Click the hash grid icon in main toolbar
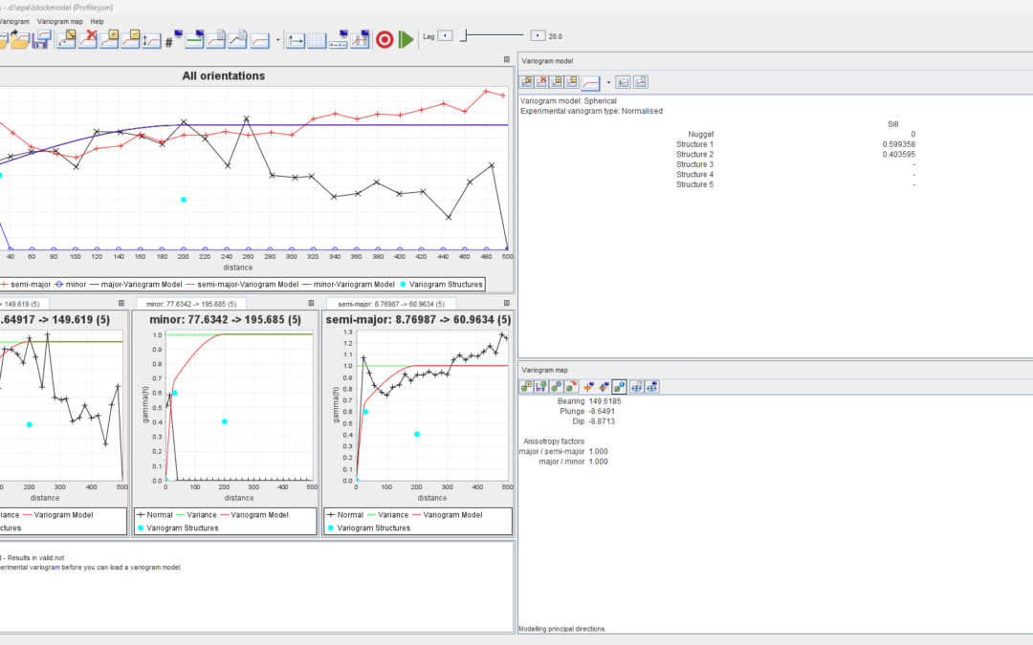Viewport: 1033px width, 645px height. [168, 41]
